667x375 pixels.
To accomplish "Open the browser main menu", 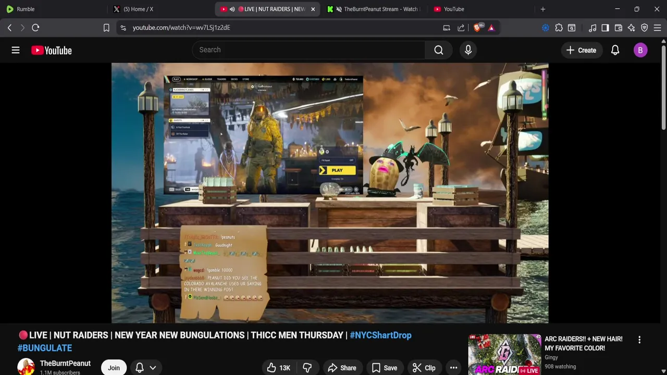I will coord(658,28).
